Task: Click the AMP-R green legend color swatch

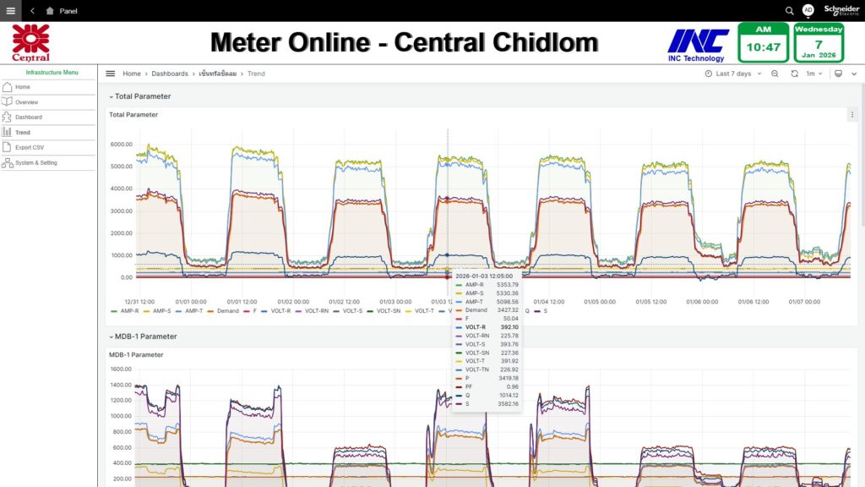Action: click(114, 311)
